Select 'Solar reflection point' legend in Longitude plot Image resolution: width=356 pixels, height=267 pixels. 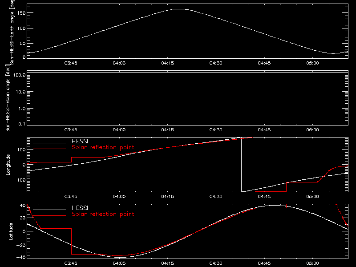[x=103, y=147]
